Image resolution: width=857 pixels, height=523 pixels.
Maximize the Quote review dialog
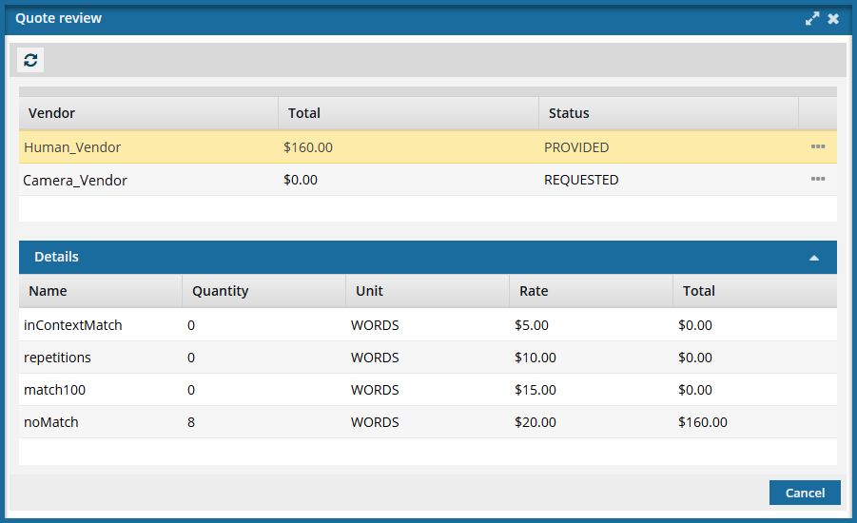tap(812, 19)
